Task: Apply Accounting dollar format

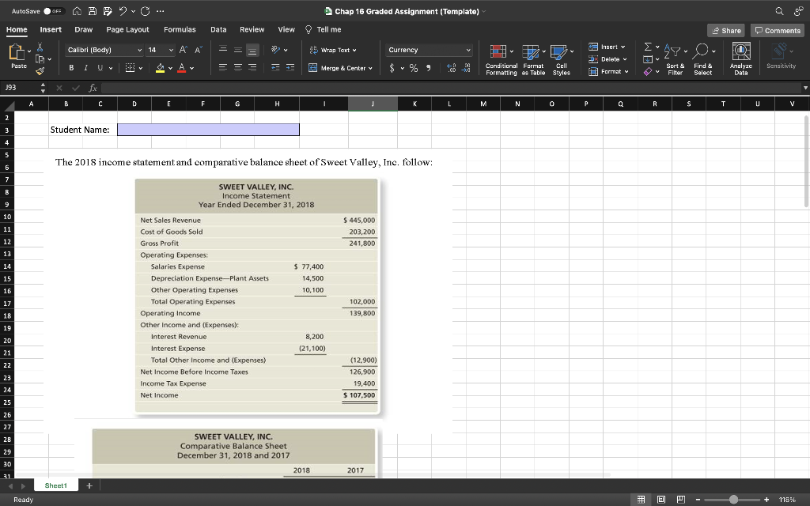Action: pos(392,68)
